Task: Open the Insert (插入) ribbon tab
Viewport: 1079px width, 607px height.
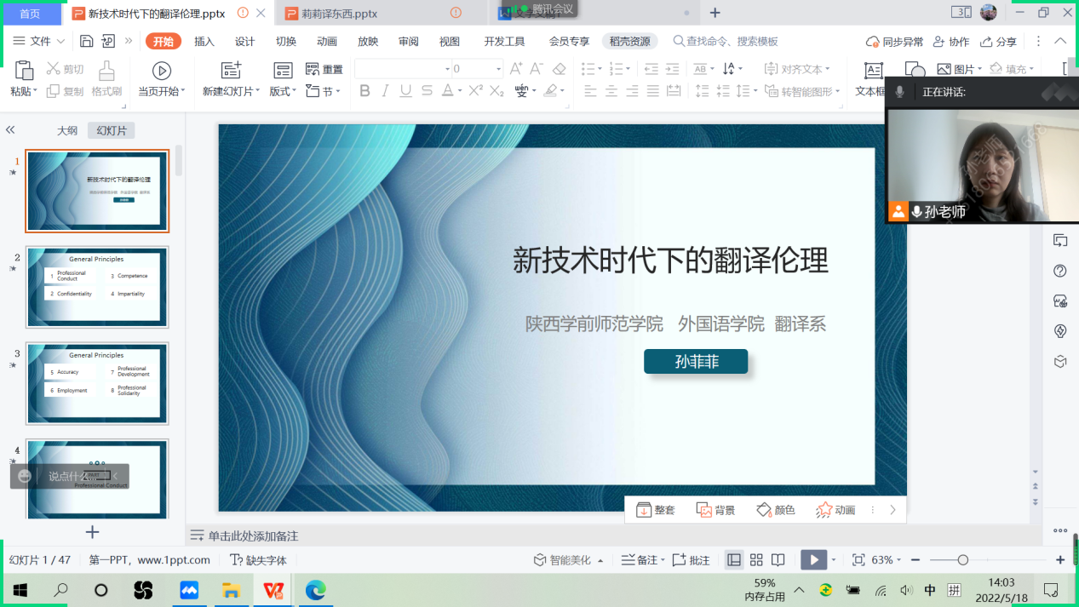Action: (204, 42)
